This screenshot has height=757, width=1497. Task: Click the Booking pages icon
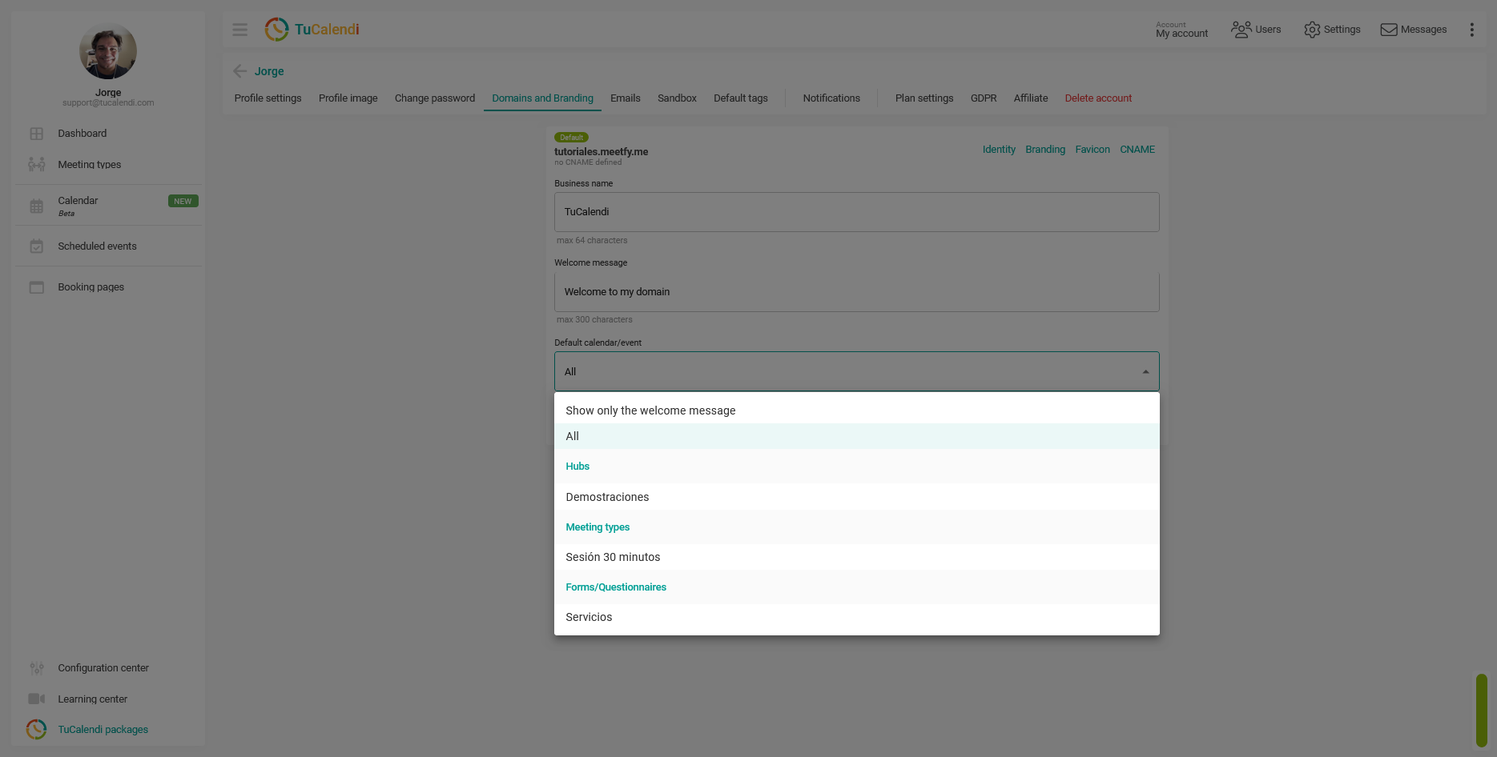pyautogui.click(x=37, y=287)
